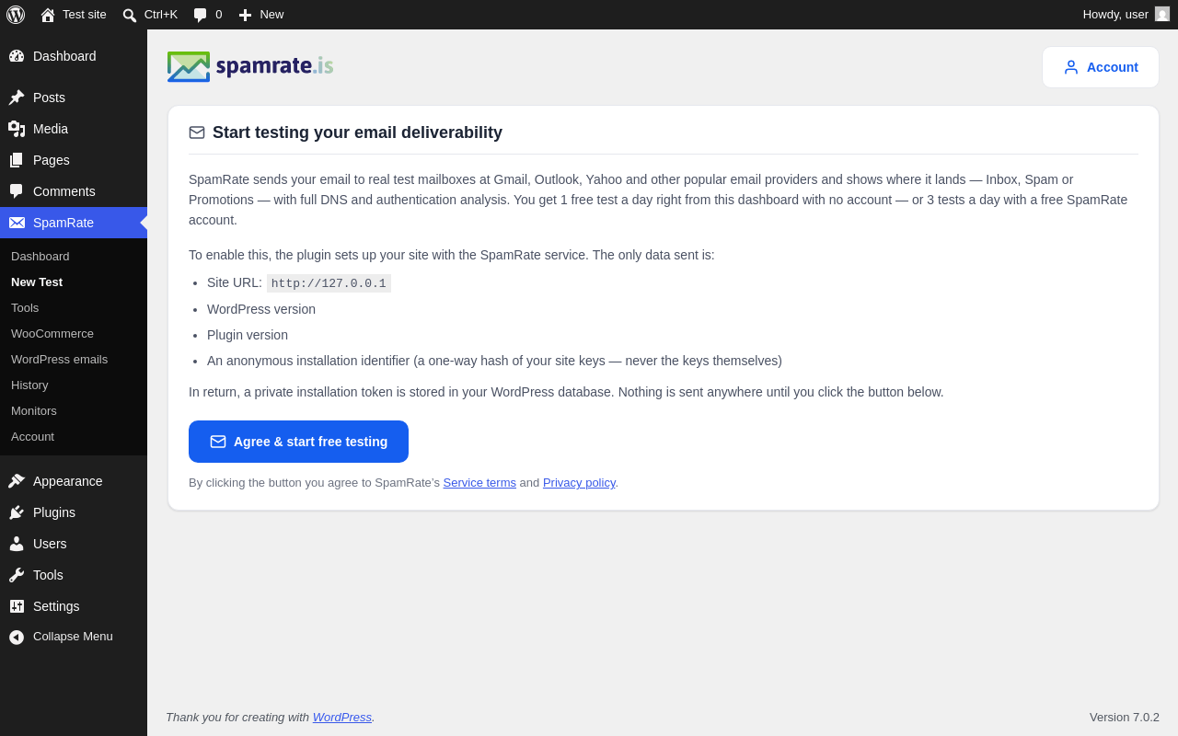Open the Account button at top right
The height and width of the screenshot is (736, 1178).
(x=1101, y=67)
